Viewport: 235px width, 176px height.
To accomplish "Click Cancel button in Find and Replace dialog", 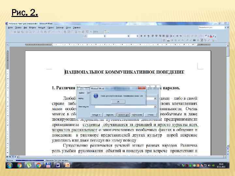I will 150,115.
